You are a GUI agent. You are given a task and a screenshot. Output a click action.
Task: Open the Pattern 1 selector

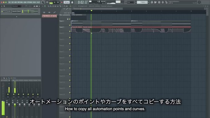pos(143,2)
